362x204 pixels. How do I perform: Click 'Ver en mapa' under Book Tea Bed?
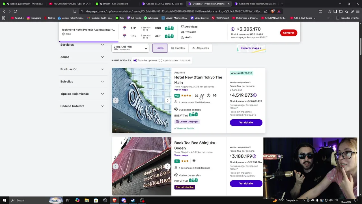pyautogui.click(x=181, y=155)
